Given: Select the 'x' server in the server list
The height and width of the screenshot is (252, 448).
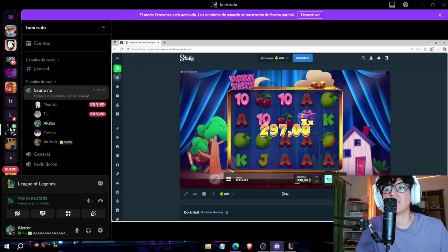Looking at the screenshot, I should [10, 158].
